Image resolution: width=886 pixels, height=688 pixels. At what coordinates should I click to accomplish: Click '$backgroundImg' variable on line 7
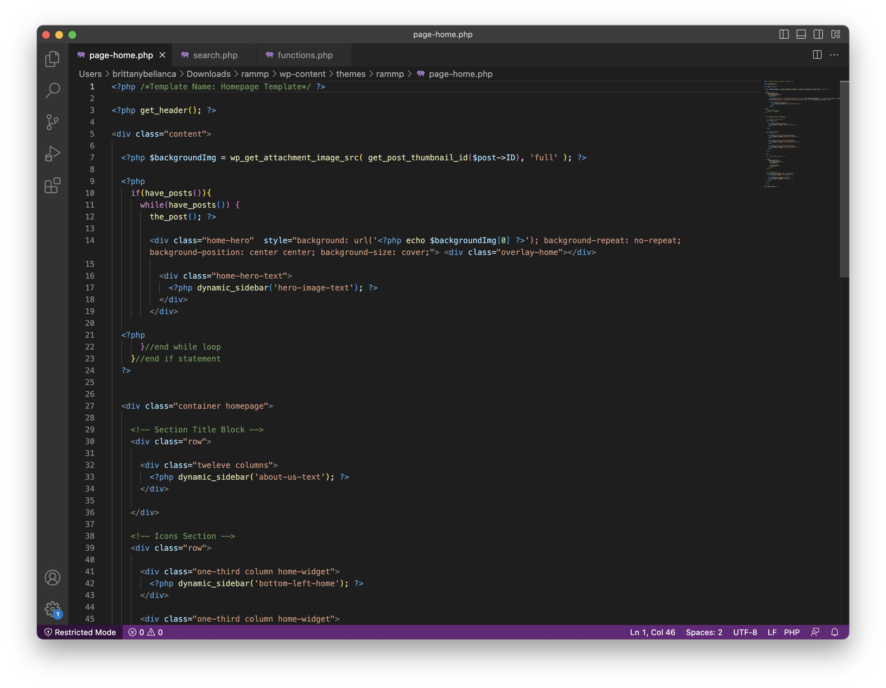tap(182, 157)
